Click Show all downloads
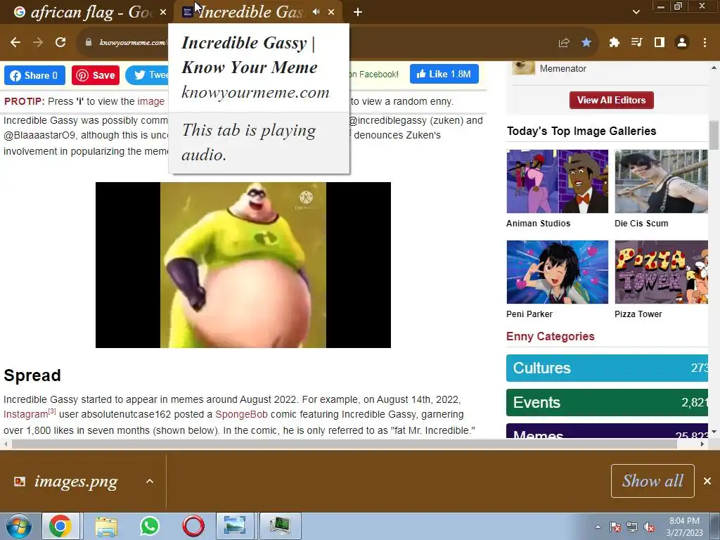720x540 pixels. [x=652, y=481]
